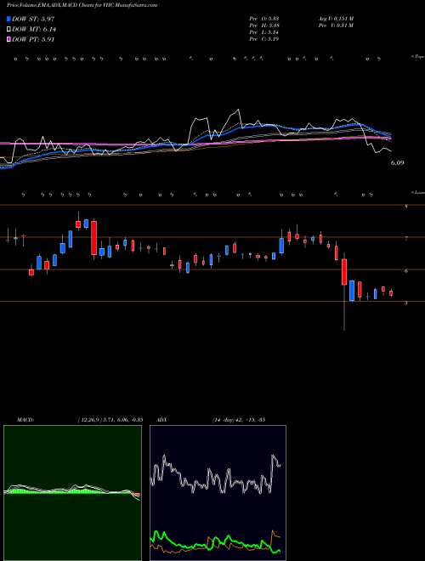Click the MACD (12,26,9) parameter values

click(110, 420)
